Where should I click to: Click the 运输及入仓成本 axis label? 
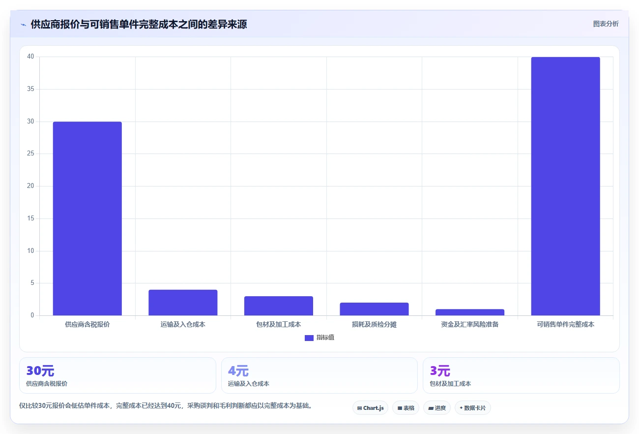183,325
